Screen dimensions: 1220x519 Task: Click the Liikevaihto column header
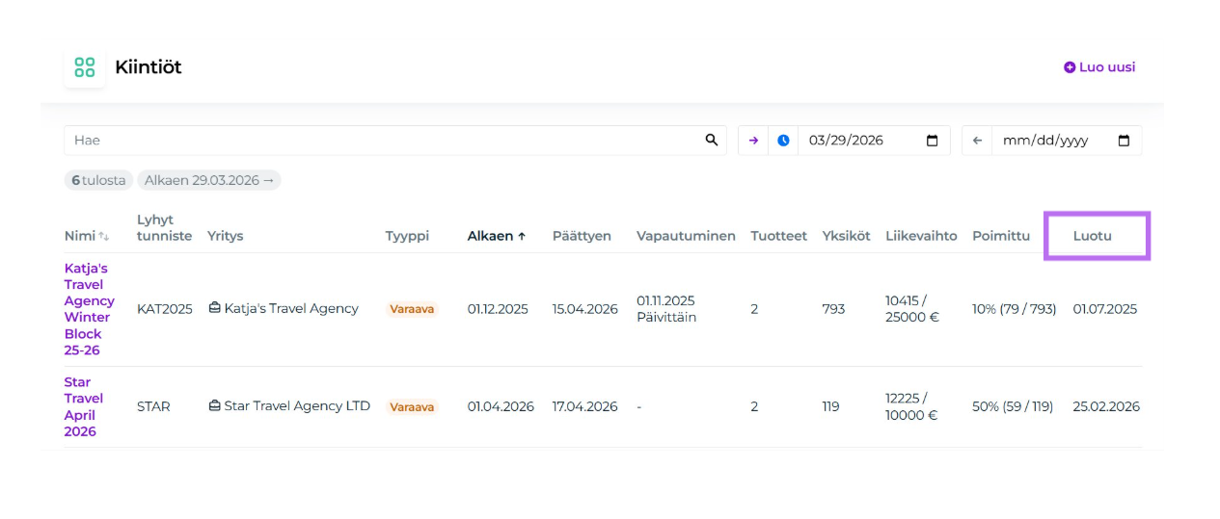921,236
